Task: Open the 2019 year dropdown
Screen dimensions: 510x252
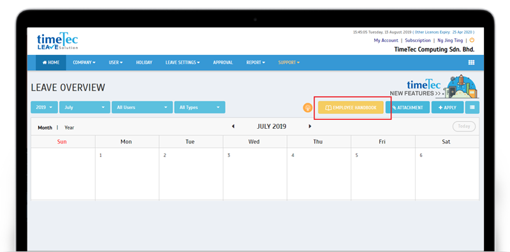Action: pyautogui.click(x=44, y=107)
